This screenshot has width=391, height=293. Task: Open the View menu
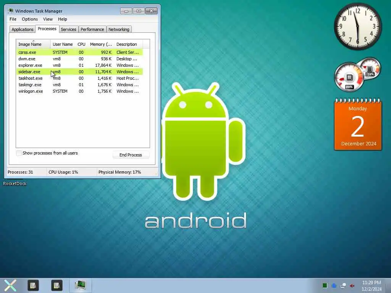coord(48,19)
